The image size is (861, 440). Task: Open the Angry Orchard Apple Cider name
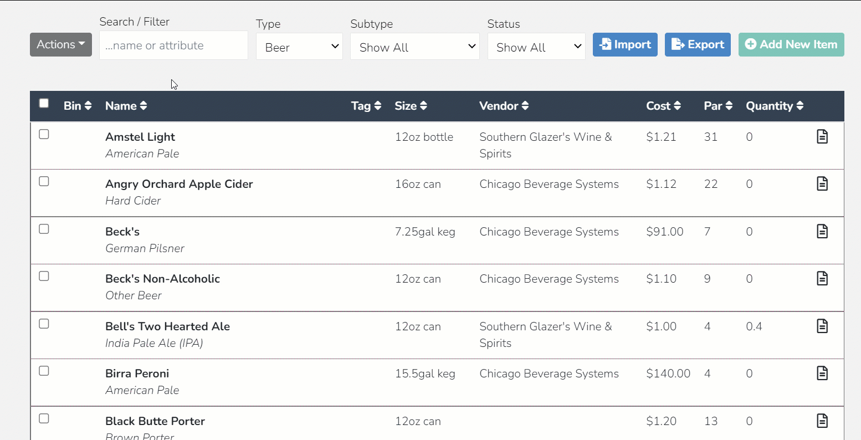[x=179, y=184]
